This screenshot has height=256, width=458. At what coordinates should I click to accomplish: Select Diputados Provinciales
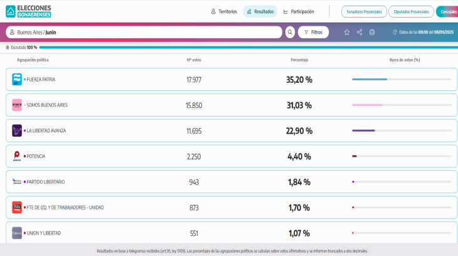(412, 12)
